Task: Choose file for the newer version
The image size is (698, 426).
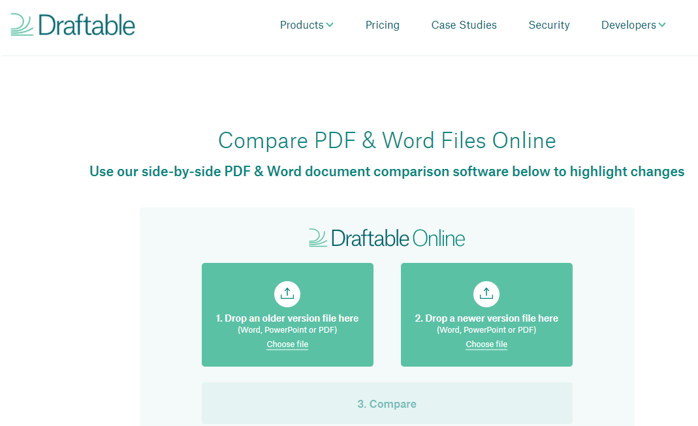Action: click(x=486, y=344)
